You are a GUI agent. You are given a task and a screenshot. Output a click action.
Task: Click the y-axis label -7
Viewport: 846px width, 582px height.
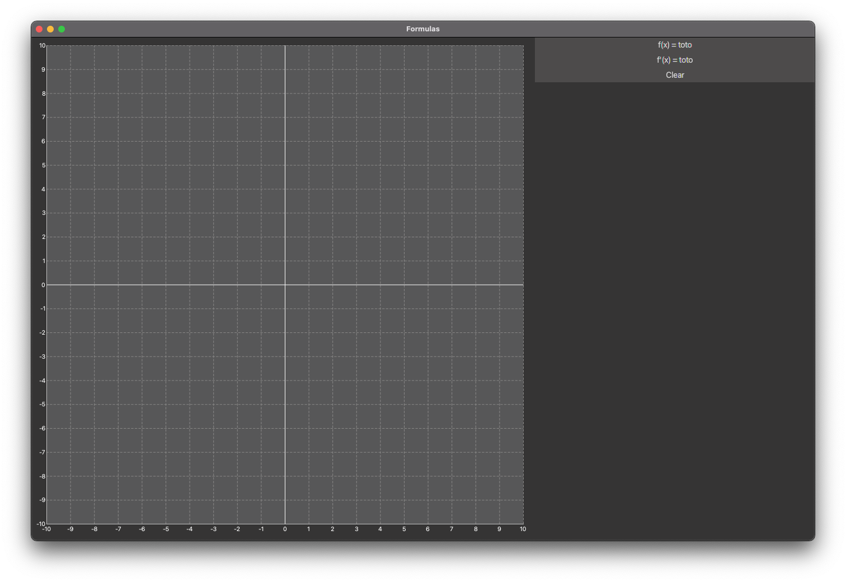pos(43,452)
